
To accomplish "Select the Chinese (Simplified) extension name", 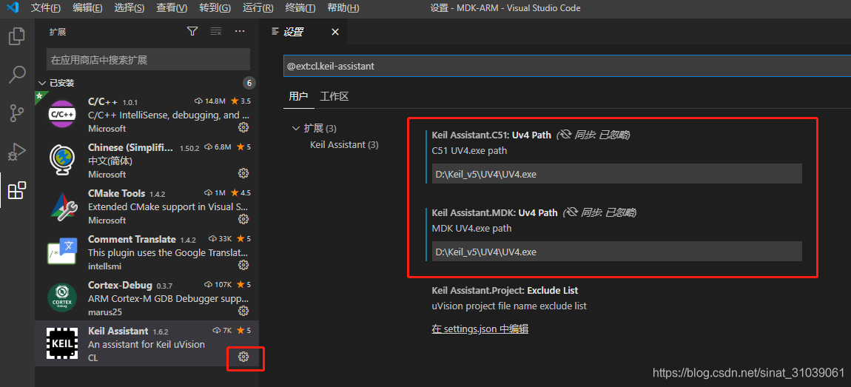I will (131, 148).
